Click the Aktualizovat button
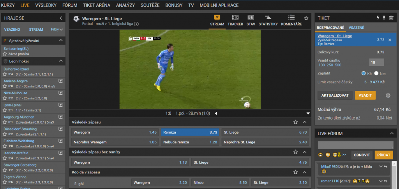Screen dimensions: 399x189 click(x=335, y=95)
